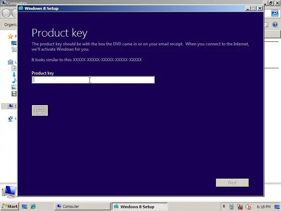Click the 6:18 PM clock
This screenshot has height=211, width=281.
[x=264, y=207]
